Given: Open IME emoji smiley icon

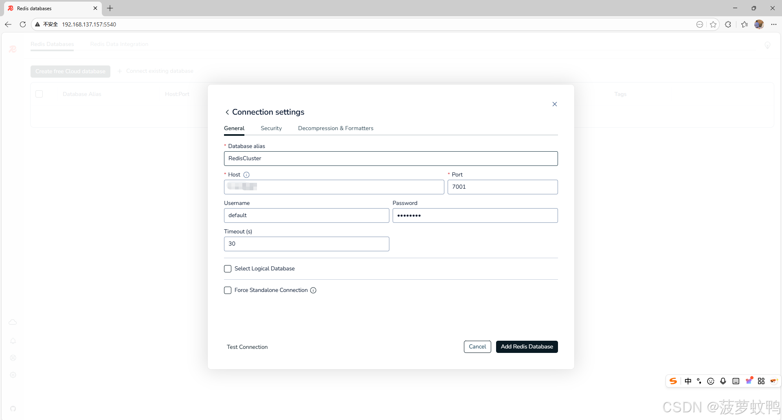Looking at the screenshot, I should [711, 381].
